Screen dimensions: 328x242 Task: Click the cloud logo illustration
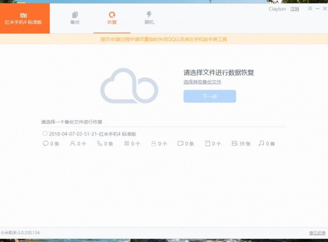(x=129, y=86)
